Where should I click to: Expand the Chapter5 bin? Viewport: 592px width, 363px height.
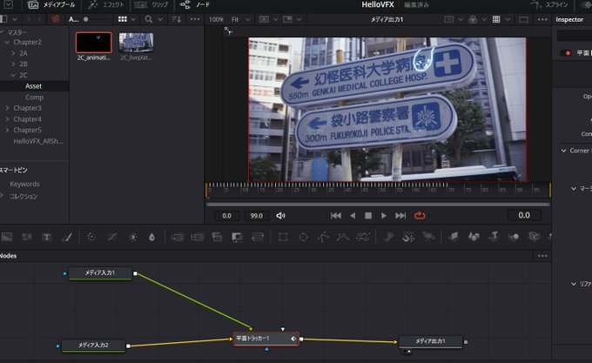click(7, 131)
